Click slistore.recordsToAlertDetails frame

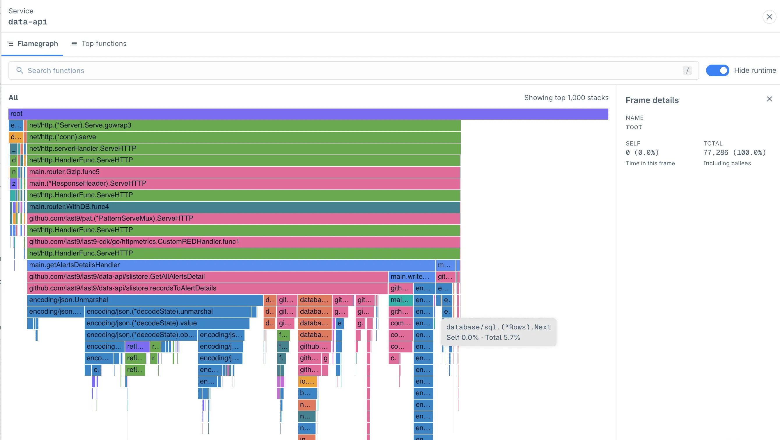pyautogui.click(x=208, y=288)
